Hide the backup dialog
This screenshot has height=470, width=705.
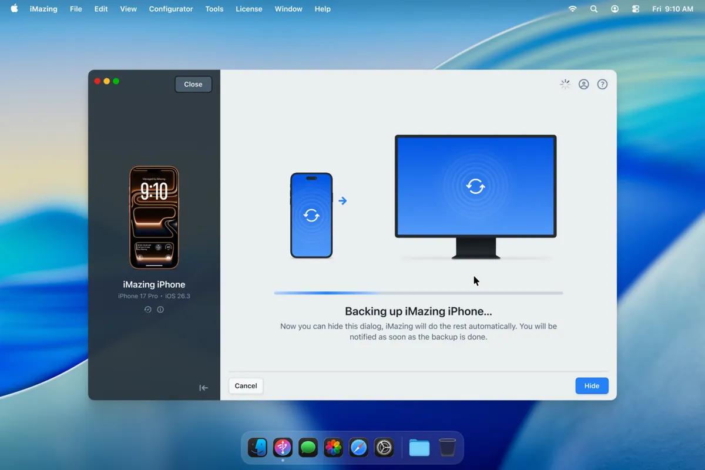coord(592,386)
